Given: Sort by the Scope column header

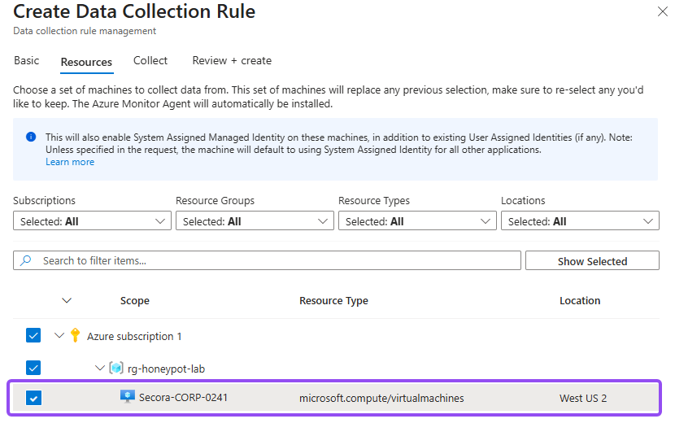Looking at the screenshot, I should (135, 301).
